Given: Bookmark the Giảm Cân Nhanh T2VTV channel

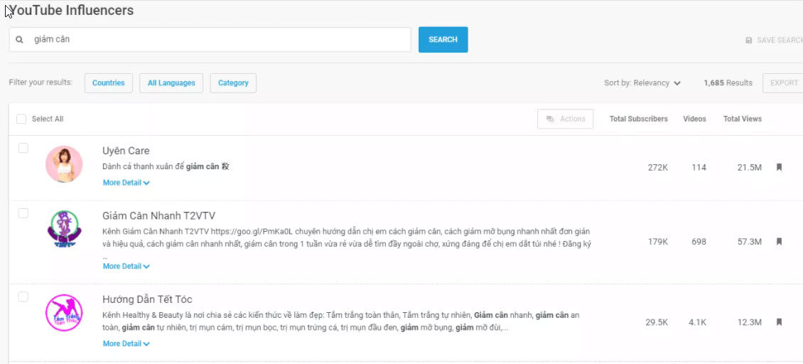Looking at the screenshot, I should pos(779,242).
